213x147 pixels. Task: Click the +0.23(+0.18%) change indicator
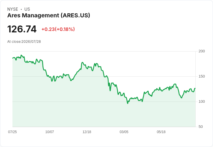tap(58, 29)
